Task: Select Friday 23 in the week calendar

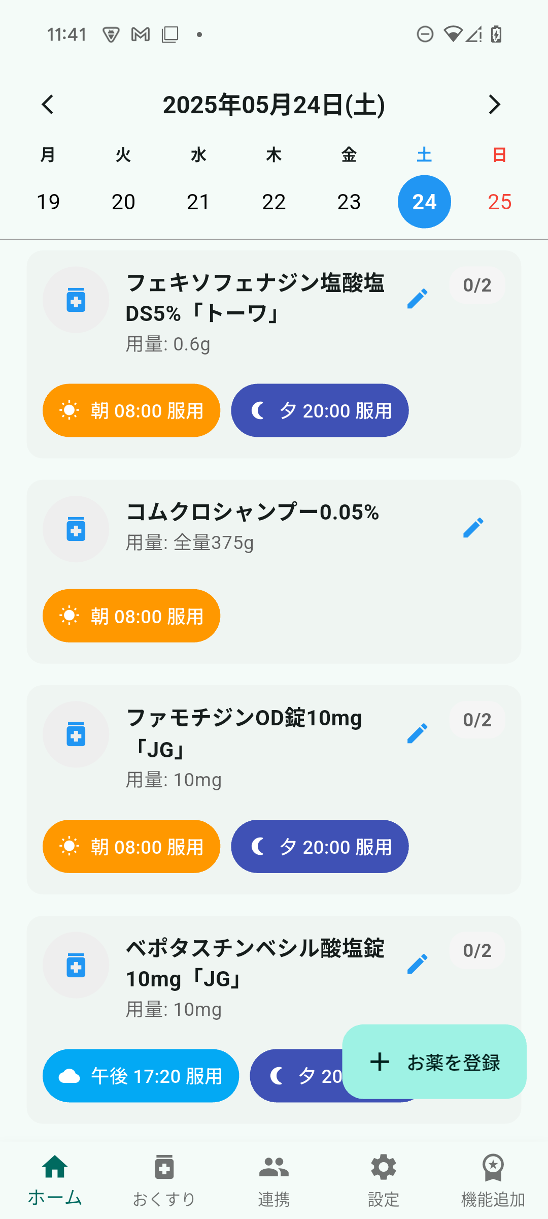Action: [x=349, y=202]
